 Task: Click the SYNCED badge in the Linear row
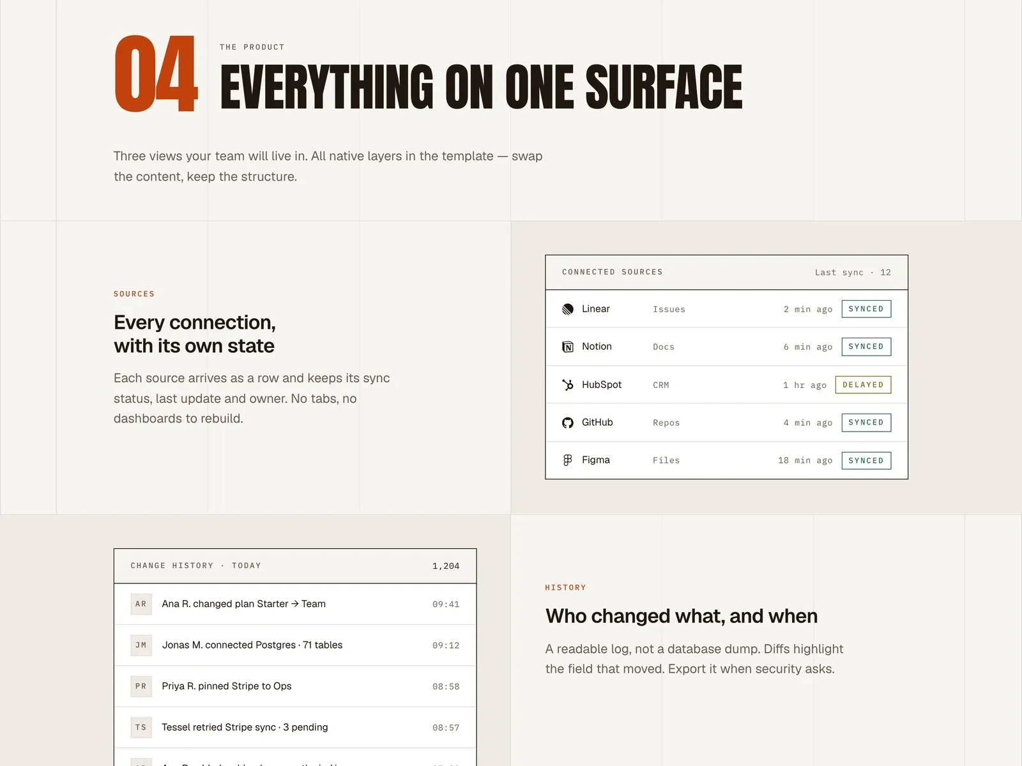point(866,309)
